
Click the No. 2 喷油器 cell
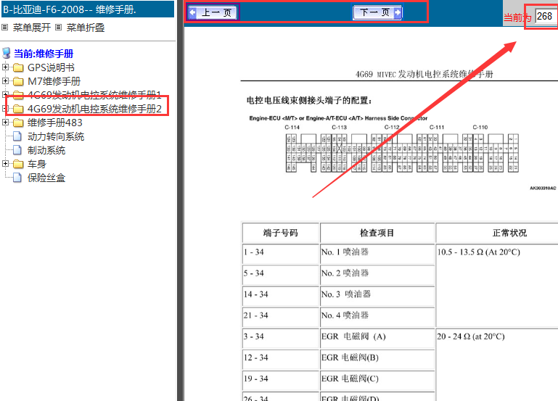[377, 275]
